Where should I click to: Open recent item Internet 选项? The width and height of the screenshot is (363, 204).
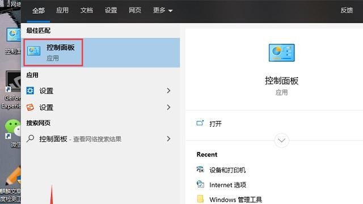[228, 185]
